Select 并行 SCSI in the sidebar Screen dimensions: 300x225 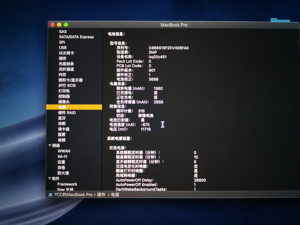pyautogui.click(x=67, y=85)
